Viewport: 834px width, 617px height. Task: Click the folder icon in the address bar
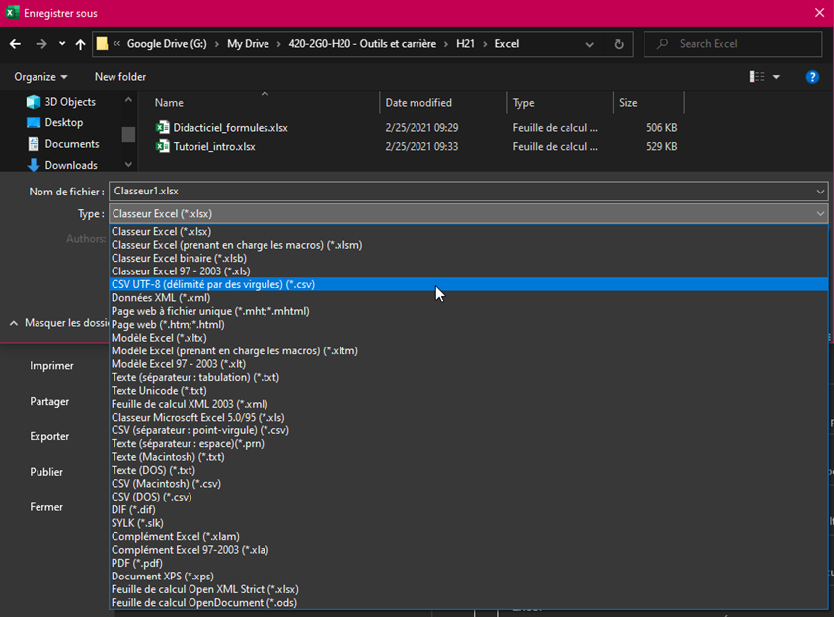(103, 43)
